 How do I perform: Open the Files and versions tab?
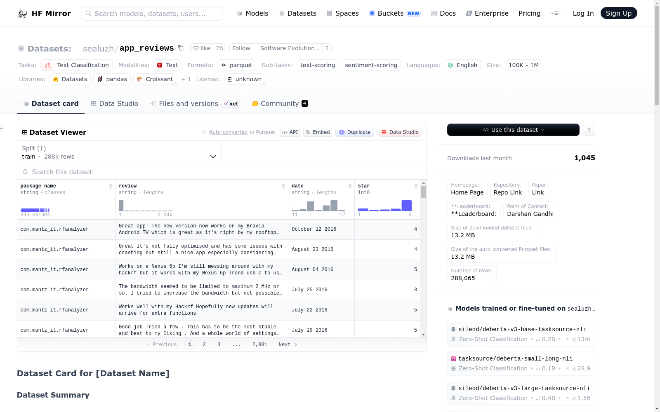(x=195, y=104)
